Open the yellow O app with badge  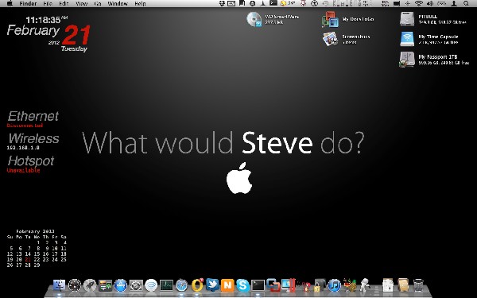click(197, 285)
